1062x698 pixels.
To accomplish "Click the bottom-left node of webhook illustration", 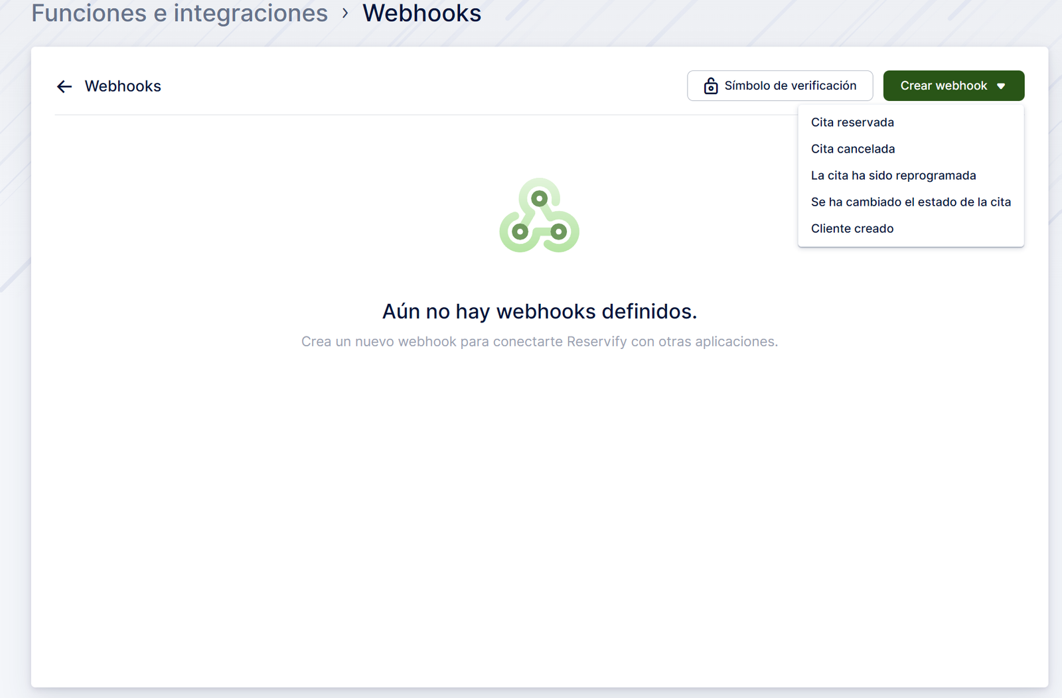I will 520,232.
